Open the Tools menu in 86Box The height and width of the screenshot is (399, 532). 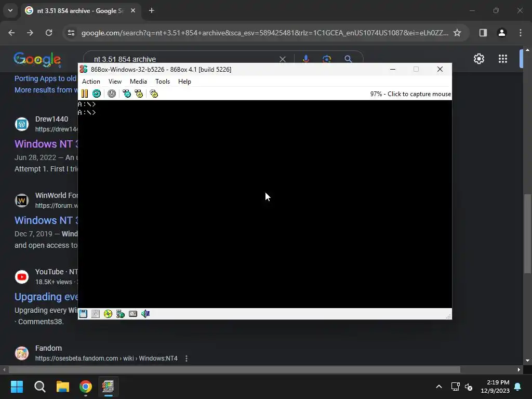click(163, 82)
